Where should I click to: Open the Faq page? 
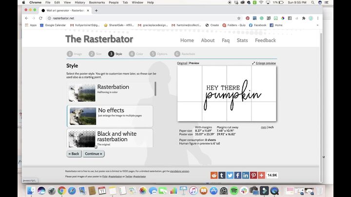pyautogui.click(x=226, y=40)
